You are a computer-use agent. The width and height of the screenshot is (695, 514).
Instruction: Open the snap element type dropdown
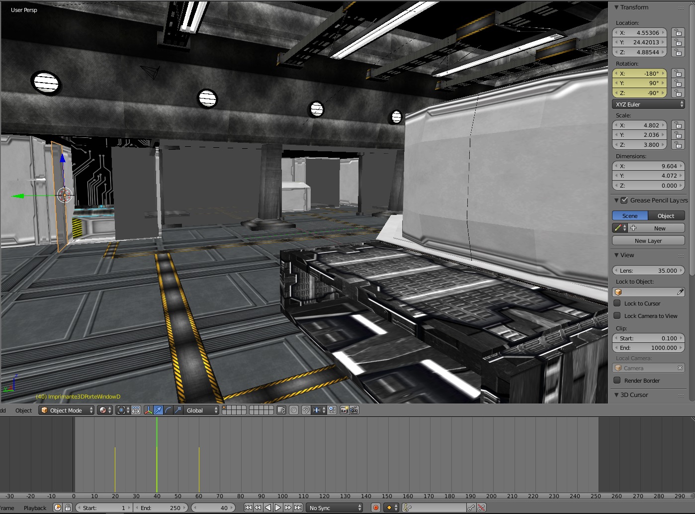[x=319, y=410]
